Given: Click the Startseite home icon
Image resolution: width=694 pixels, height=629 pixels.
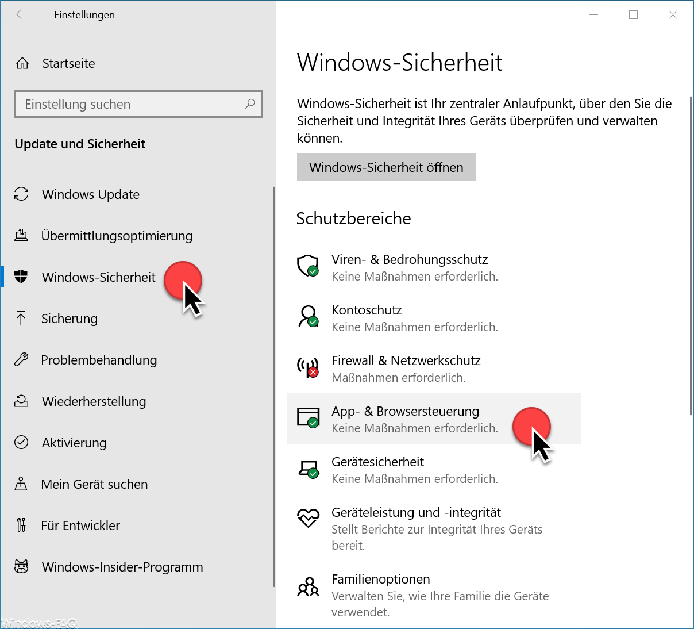Looking at the screenshot, I should tap(22, 63).
